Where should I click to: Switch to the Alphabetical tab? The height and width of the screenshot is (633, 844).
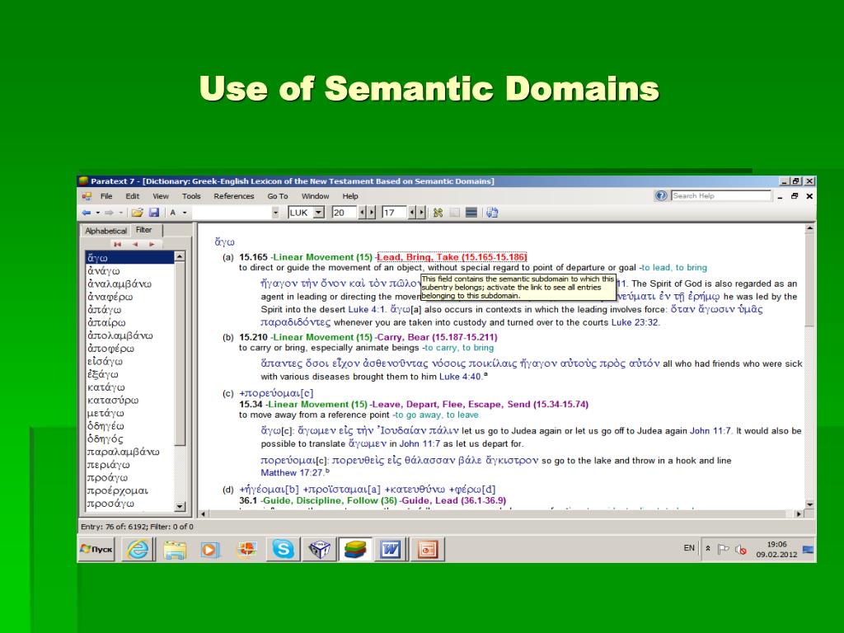106,231
